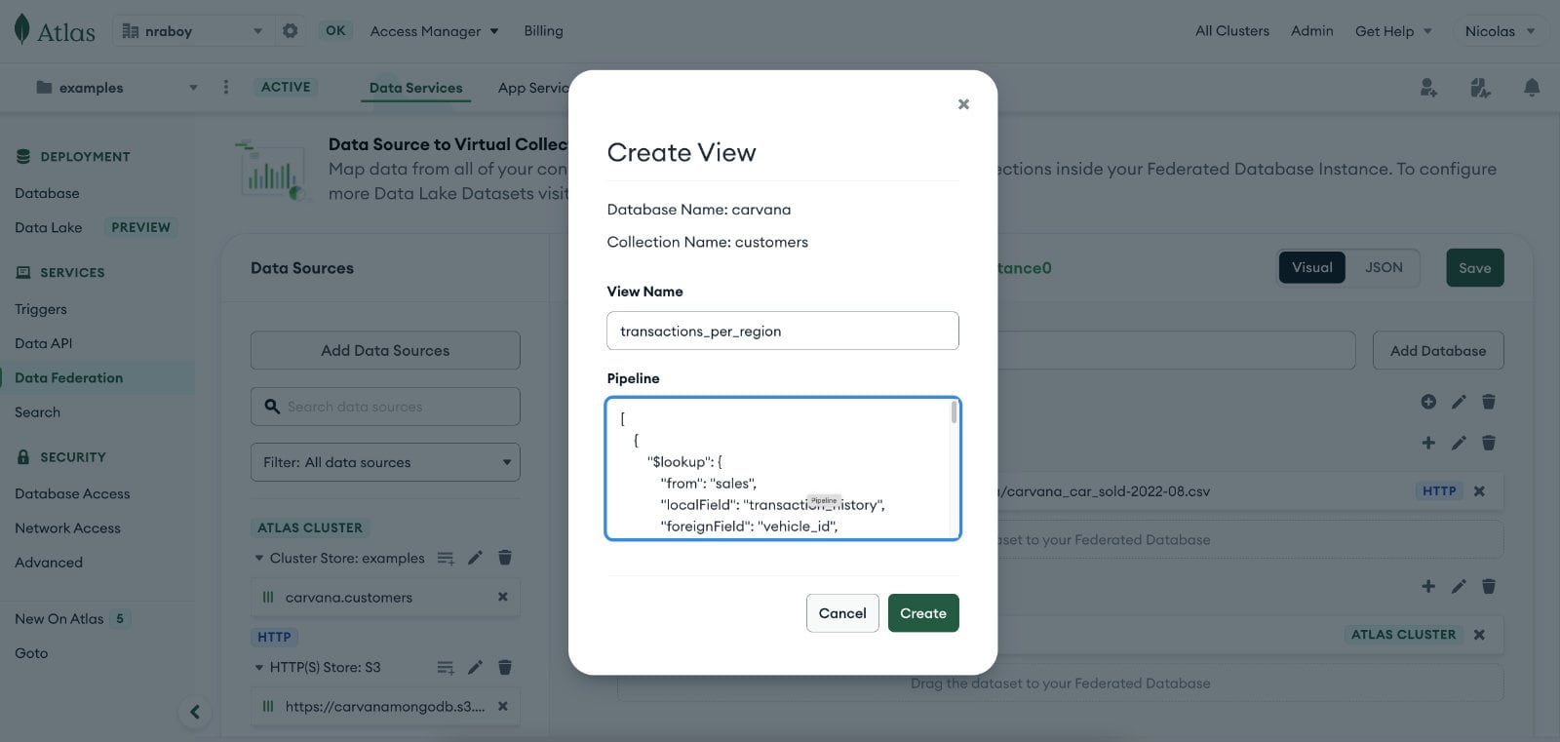Close the Create View dialog

coord(963,104)
